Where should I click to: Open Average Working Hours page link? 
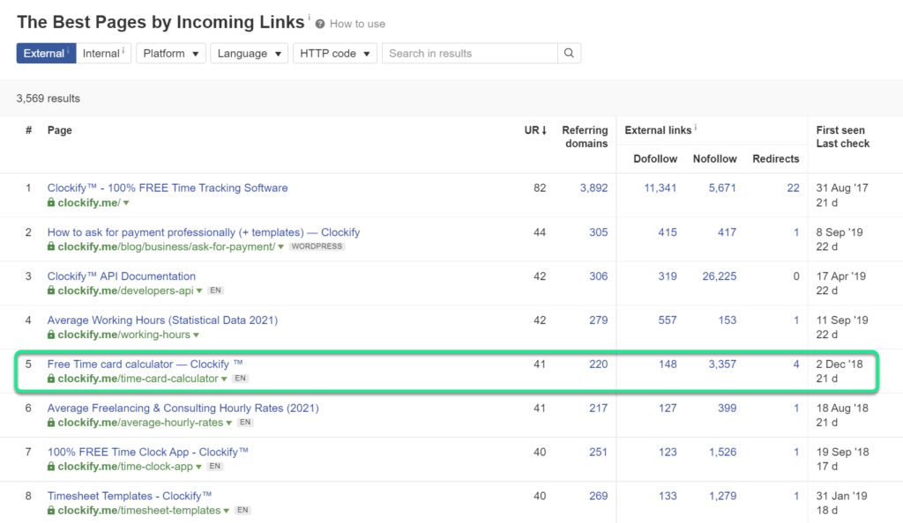(162, 320)
